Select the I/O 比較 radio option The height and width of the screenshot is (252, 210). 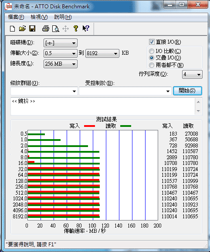tap(152, 51)
